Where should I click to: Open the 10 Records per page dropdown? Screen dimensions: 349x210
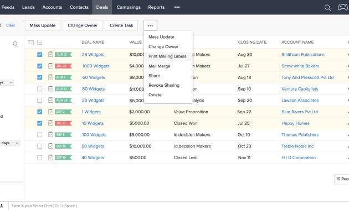coord(342,179)
